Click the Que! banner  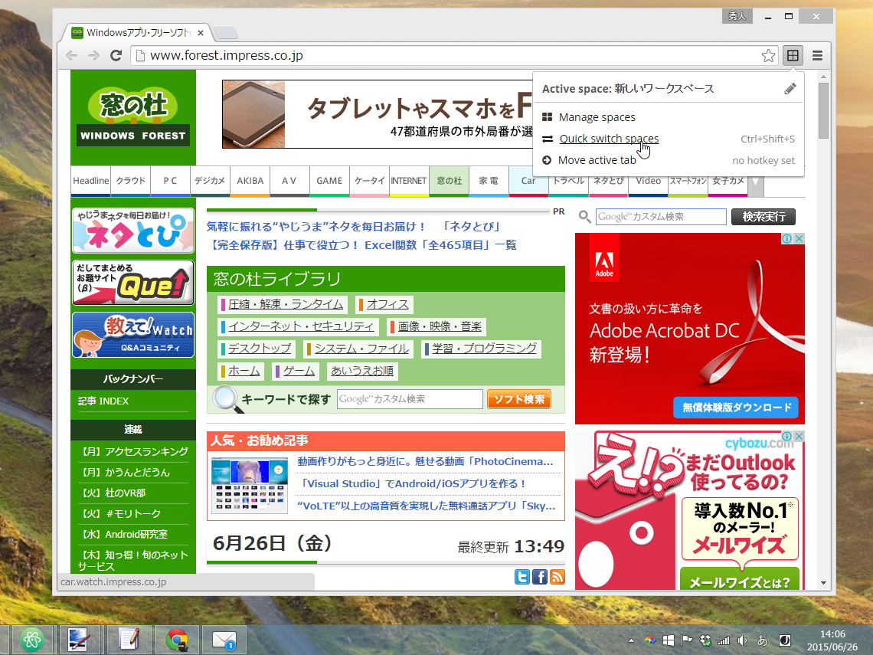(133, 283)
